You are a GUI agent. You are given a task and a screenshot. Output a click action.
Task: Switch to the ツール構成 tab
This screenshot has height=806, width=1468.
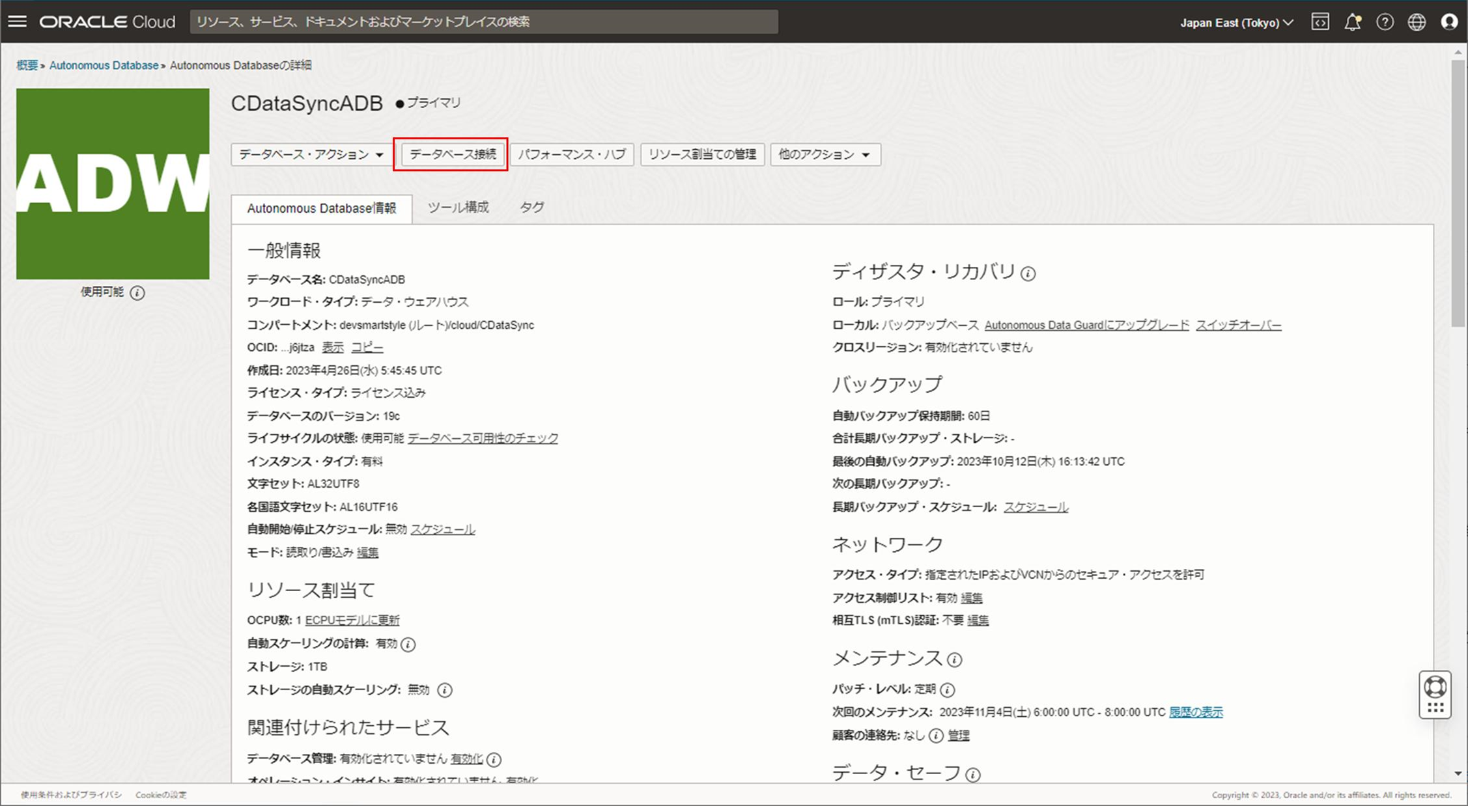click(x=458, y=207)
